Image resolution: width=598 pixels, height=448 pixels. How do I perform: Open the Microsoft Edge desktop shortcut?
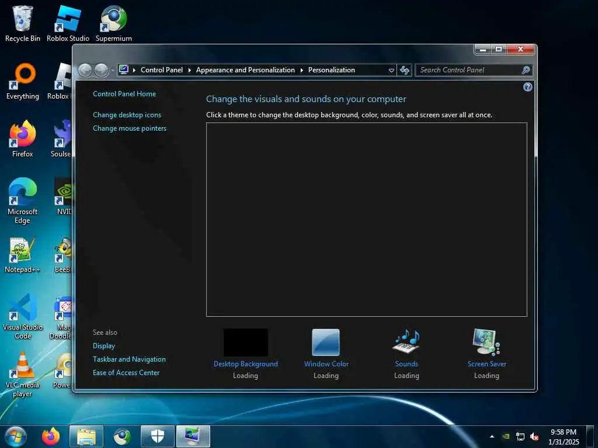(x=23, y=201)
